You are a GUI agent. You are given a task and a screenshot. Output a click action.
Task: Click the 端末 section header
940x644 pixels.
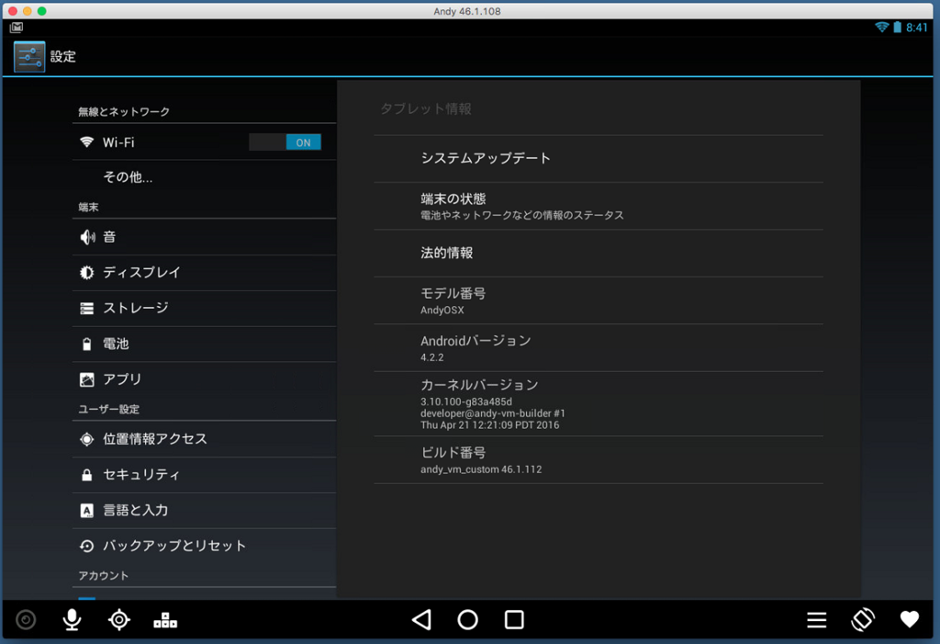[89, 207]
